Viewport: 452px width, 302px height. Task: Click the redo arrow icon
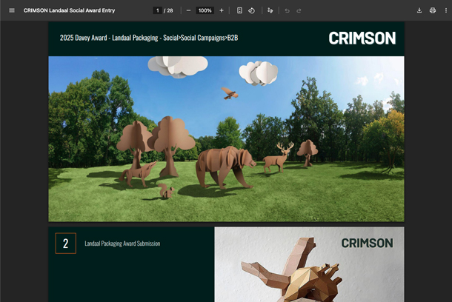[299, 10]
